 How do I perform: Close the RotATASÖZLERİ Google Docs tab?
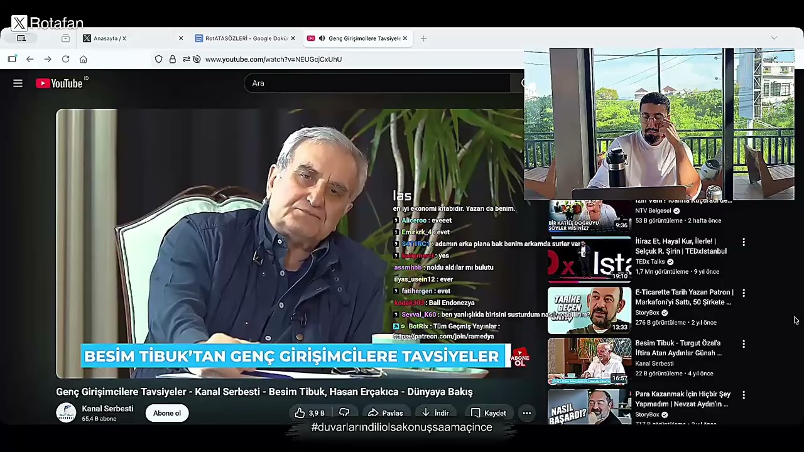point(293,38)
